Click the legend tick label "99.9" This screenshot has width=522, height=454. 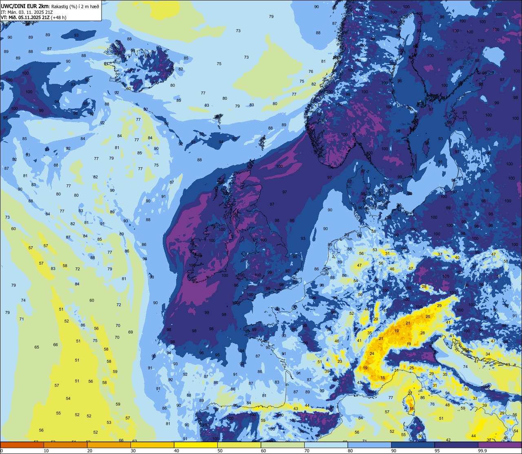[482, 451]
